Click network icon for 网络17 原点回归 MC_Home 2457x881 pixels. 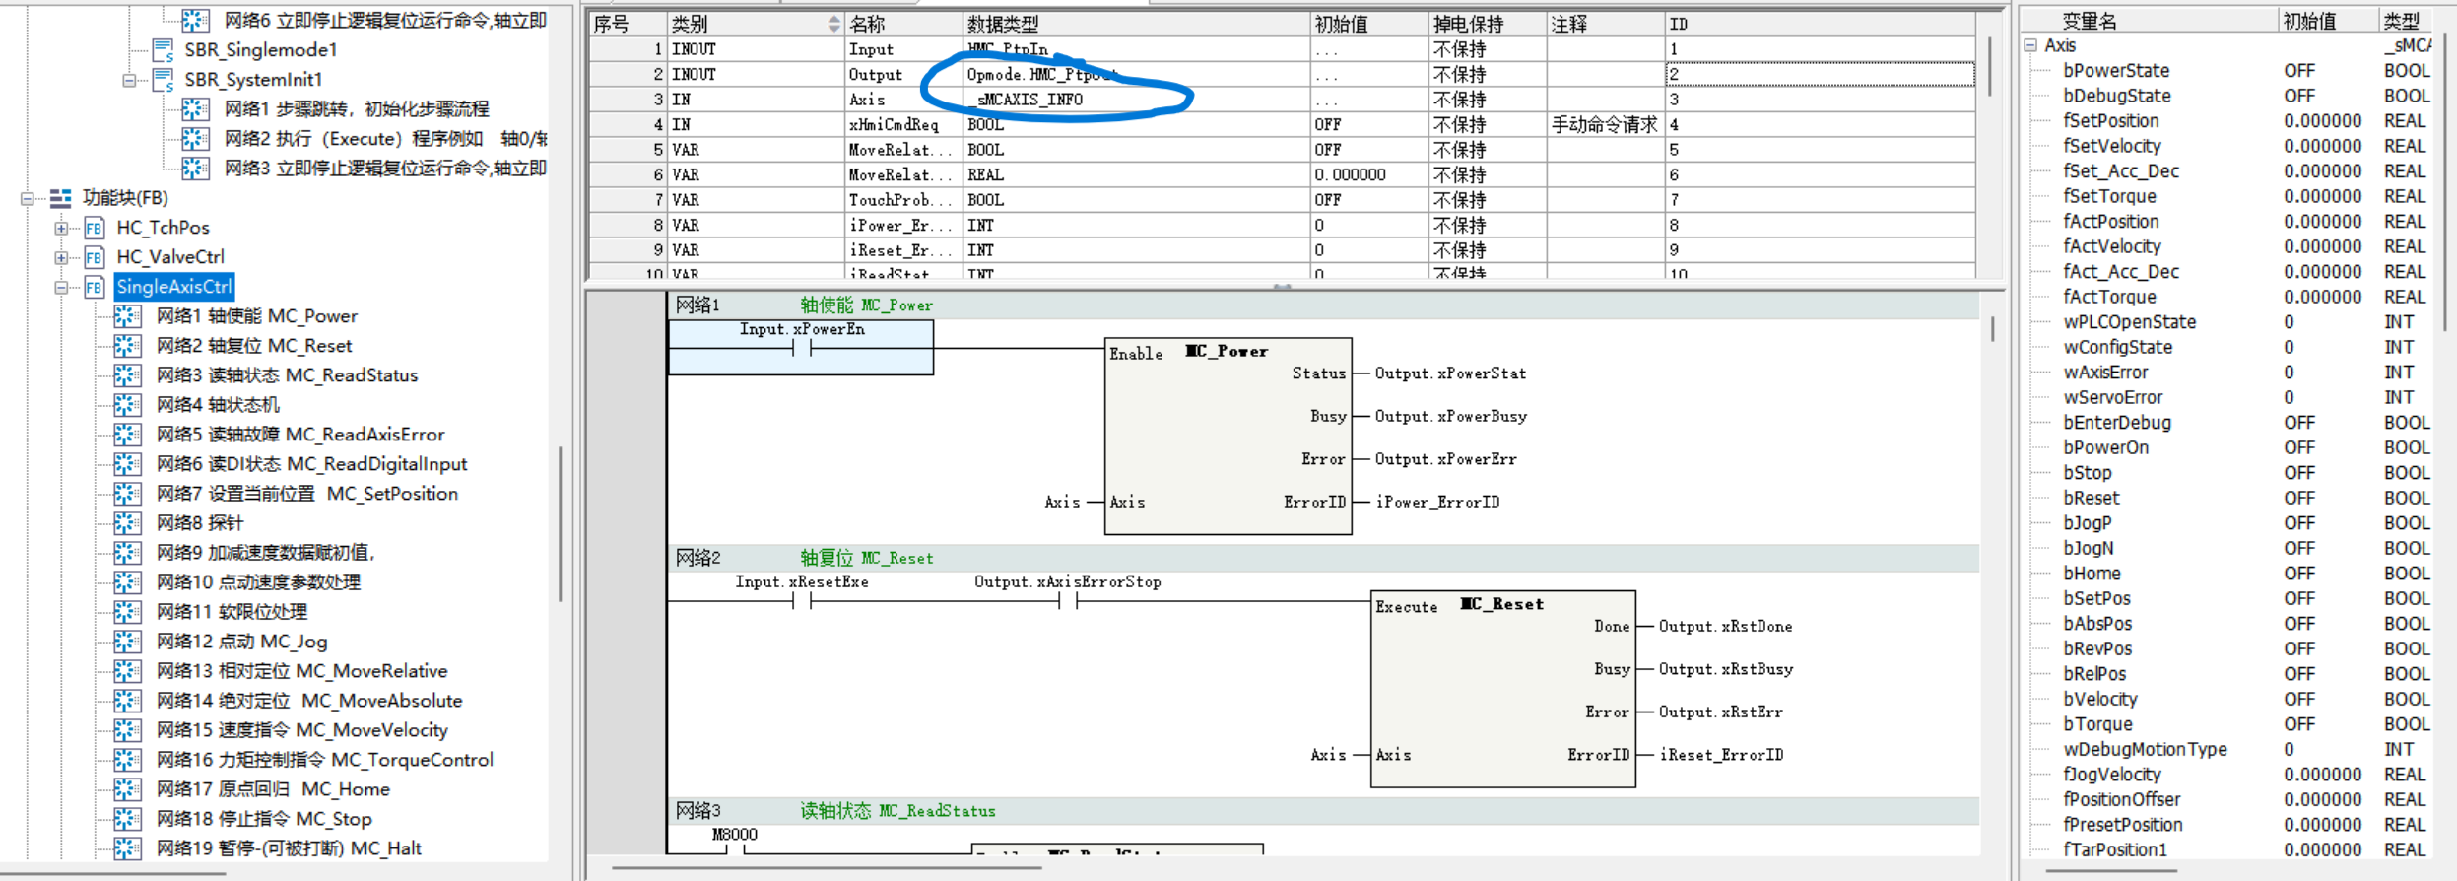127,789
